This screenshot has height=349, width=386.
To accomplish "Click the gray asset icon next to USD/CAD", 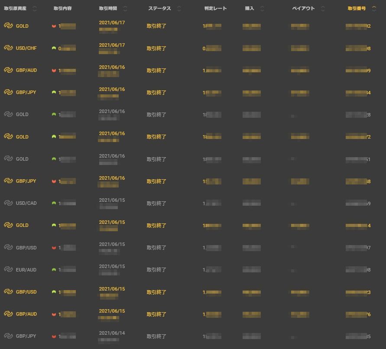I will coord(8,203).
